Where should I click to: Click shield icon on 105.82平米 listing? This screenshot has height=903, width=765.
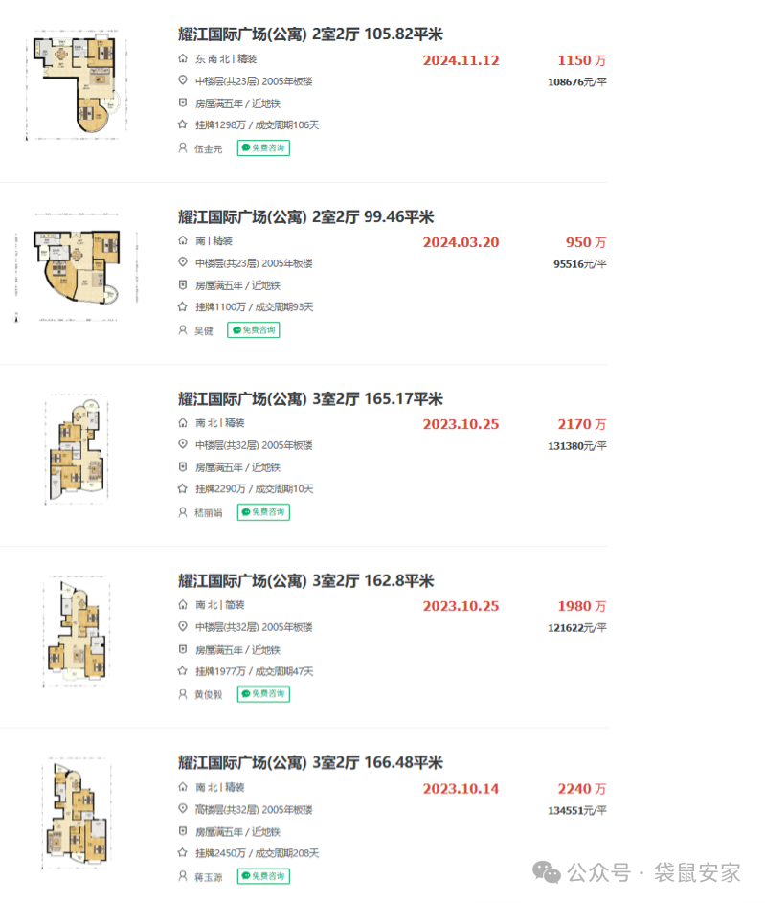183,103
